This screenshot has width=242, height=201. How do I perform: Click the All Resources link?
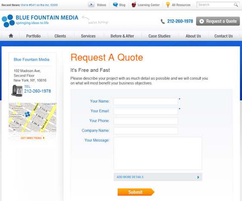point(181,5)
